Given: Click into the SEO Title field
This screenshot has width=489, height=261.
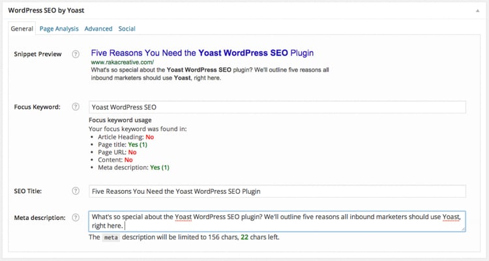Looking at the screenshot, I should pos(277,191).
